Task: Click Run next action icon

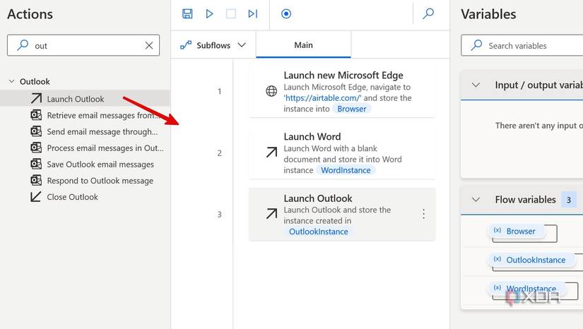Action: [252, 13]
